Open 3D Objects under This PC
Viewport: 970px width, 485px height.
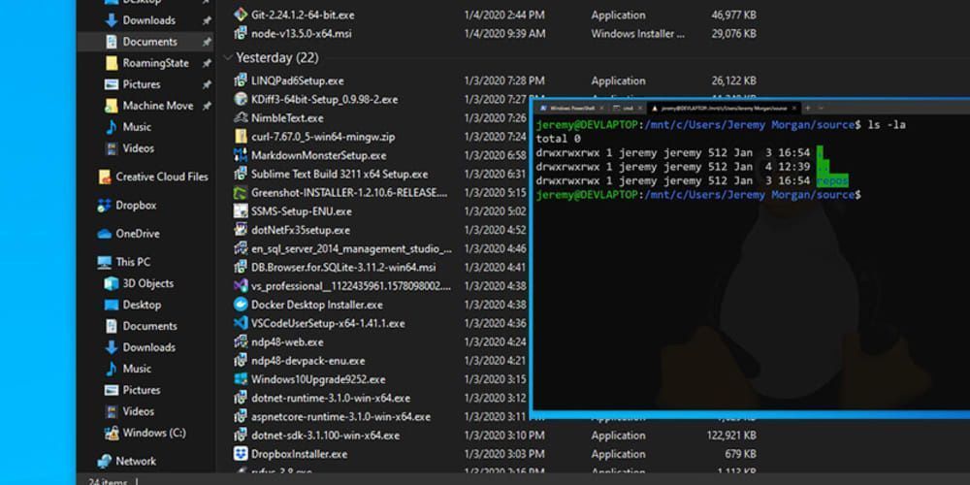point(139,283)
